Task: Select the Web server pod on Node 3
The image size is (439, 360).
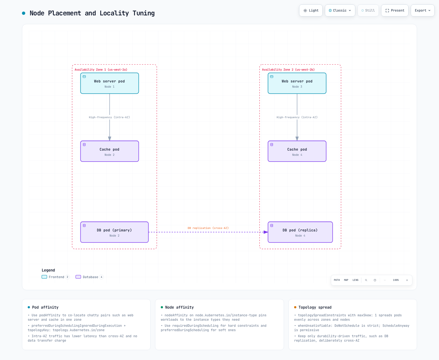Action: tap(297, 83)
